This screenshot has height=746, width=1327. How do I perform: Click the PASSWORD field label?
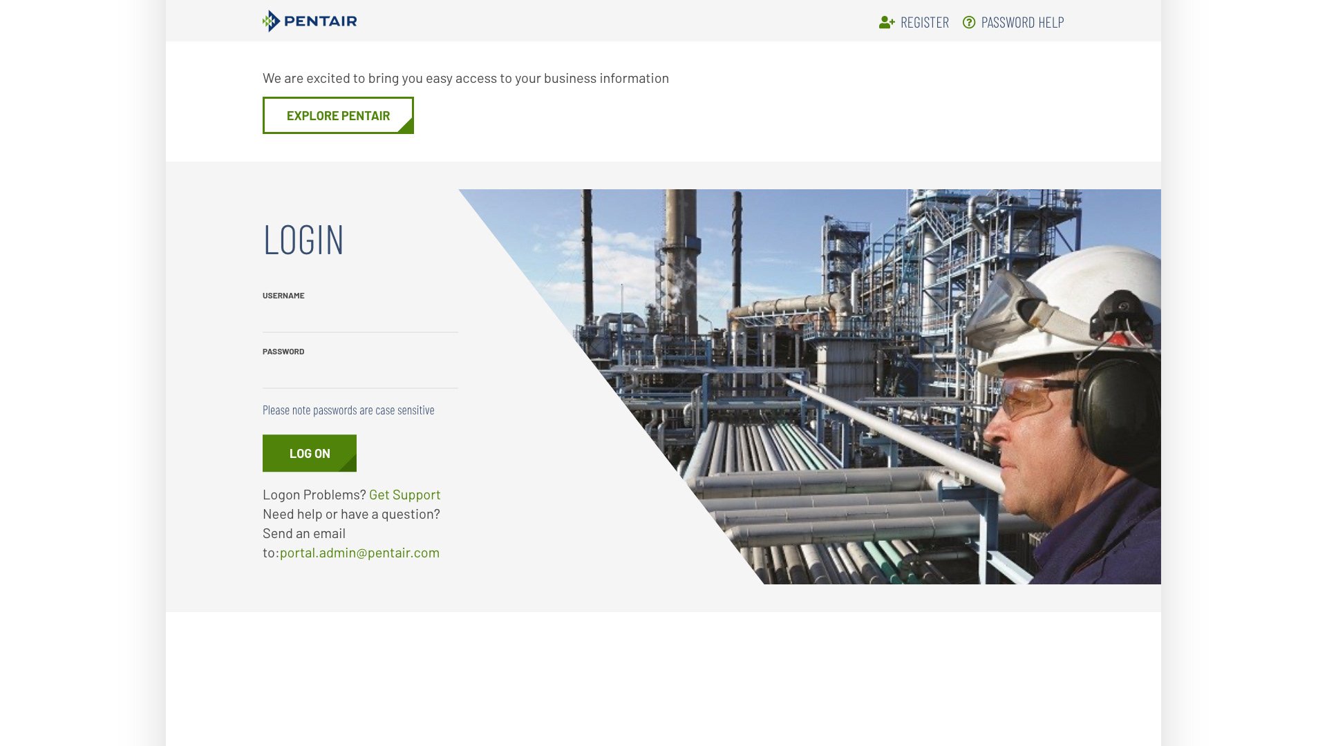click(x=283, y=352)
